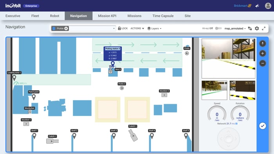Expand the Layers dropdown
The width and height of the screenshot is (274, 154).
pos(154,28)
